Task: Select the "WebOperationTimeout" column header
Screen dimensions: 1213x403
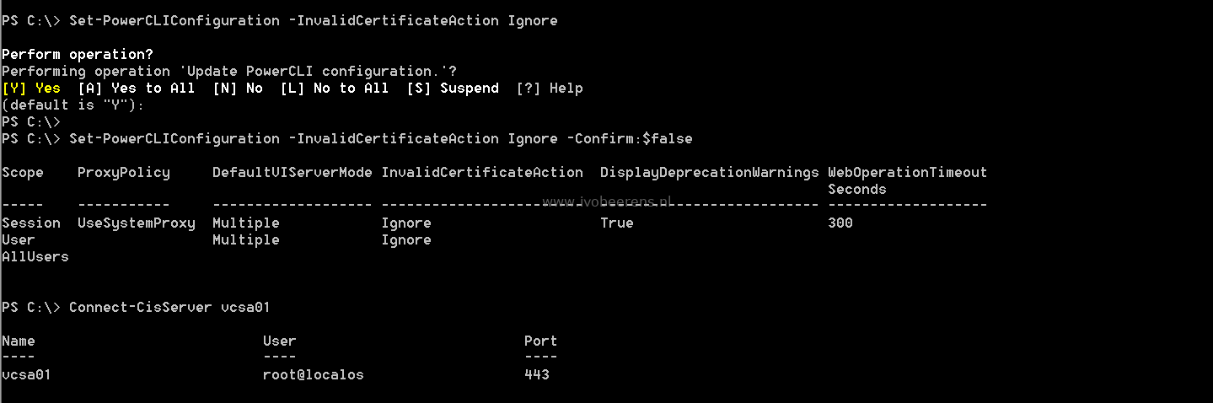Action: click(x=907, y=172)
